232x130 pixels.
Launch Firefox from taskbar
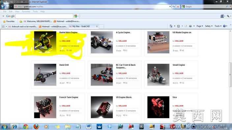point(36,127)
